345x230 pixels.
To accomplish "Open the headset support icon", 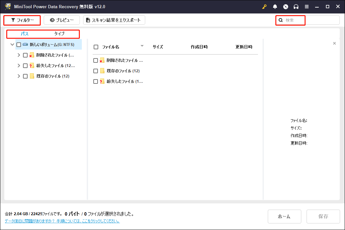I will pyautogui.click(x=296, y=7).
